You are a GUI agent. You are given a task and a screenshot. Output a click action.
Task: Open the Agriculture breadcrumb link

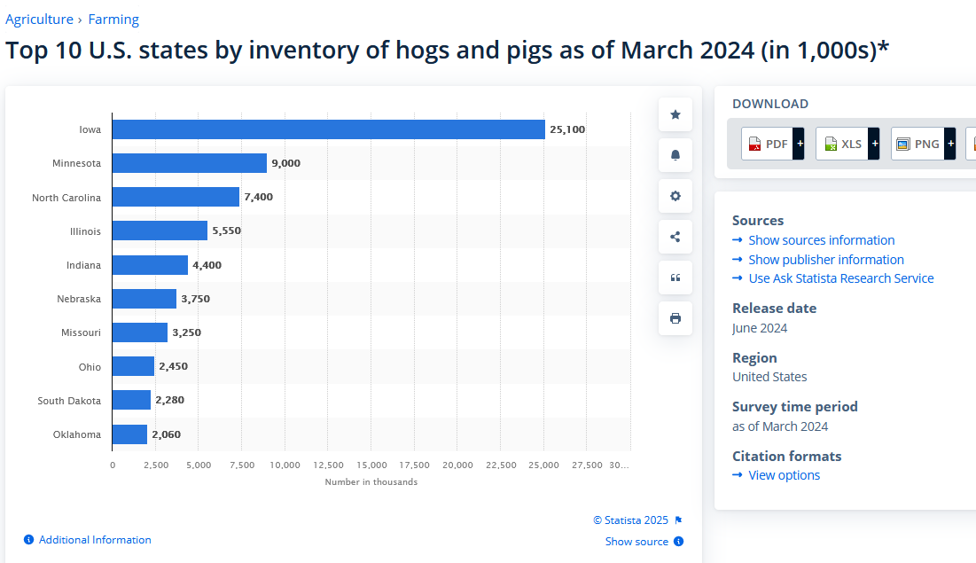39,20
